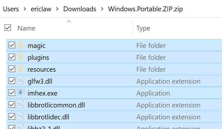Expand the chevron after Users in path
This screenshot has width=222, height=129.
(x=25, y=9)
